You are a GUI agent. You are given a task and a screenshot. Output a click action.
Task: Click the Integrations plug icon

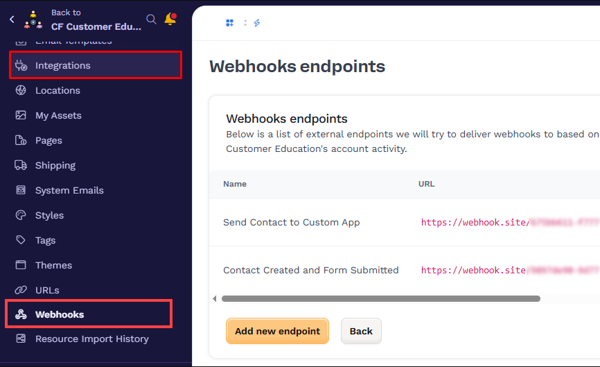21,65
